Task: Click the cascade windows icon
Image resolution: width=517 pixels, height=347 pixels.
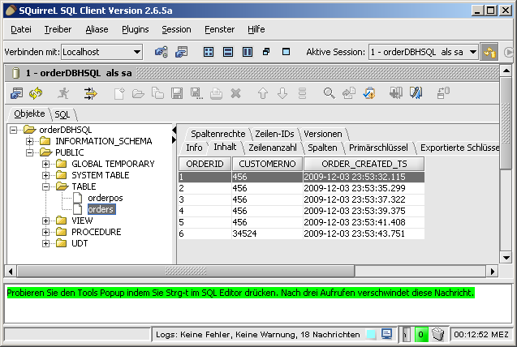Action: pyautogui.click(x=266, y=52)
